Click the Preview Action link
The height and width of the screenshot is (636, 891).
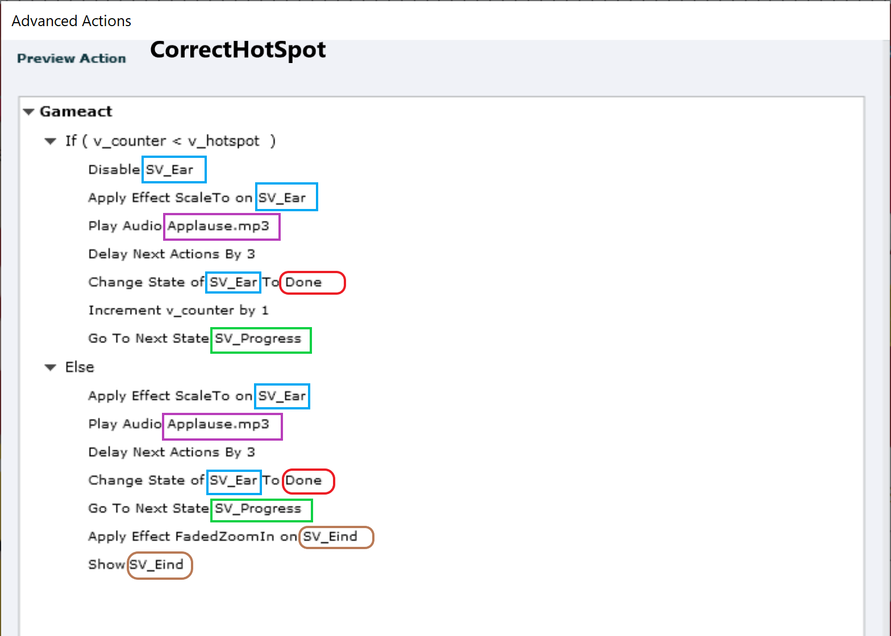click(71, 58)
